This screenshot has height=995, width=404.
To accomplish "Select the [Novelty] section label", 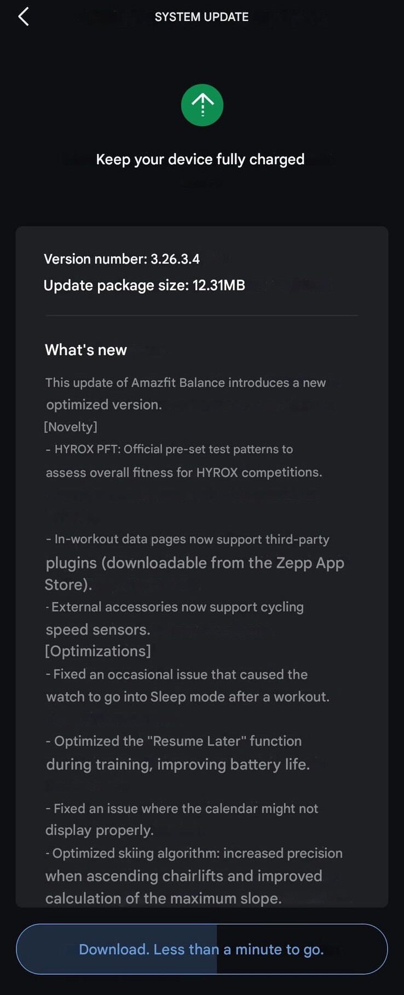I will (x=71, y=427).
